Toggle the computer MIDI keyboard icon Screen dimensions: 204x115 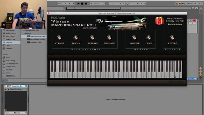tap(180, 4)
